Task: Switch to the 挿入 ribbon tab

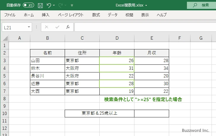Action: (45, 15)
